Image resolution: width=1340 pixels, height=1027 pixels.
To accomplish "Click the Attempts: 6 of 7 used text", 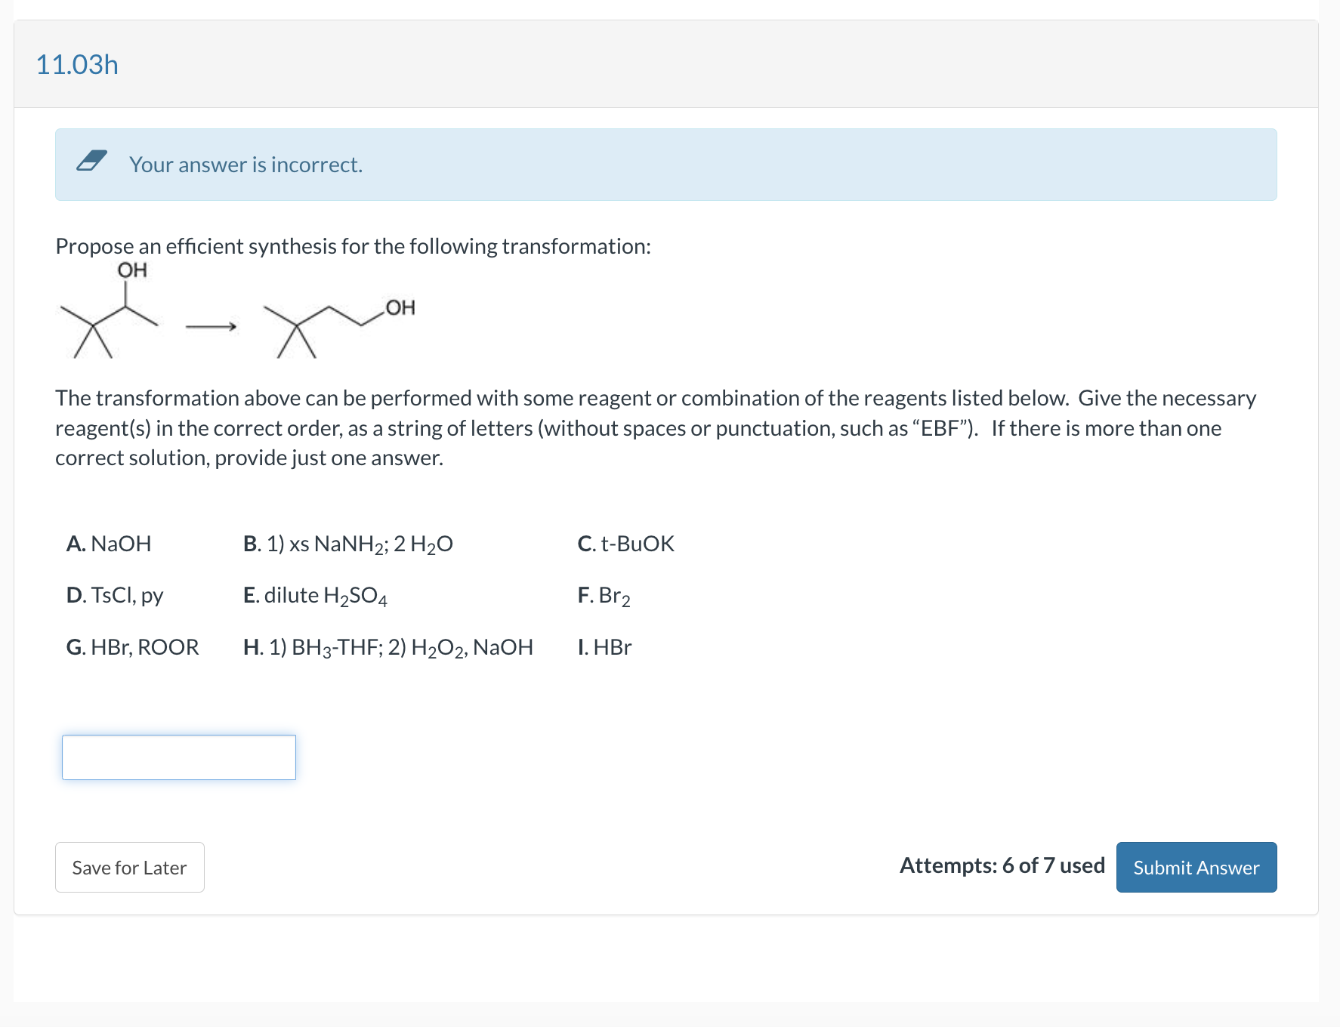I will tap(1001, 866).
